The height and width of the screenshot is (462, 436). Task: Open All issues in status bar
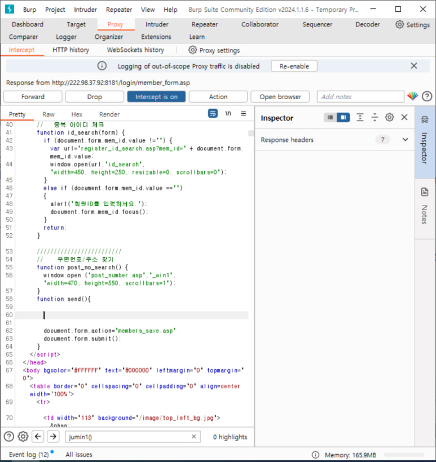79,455
